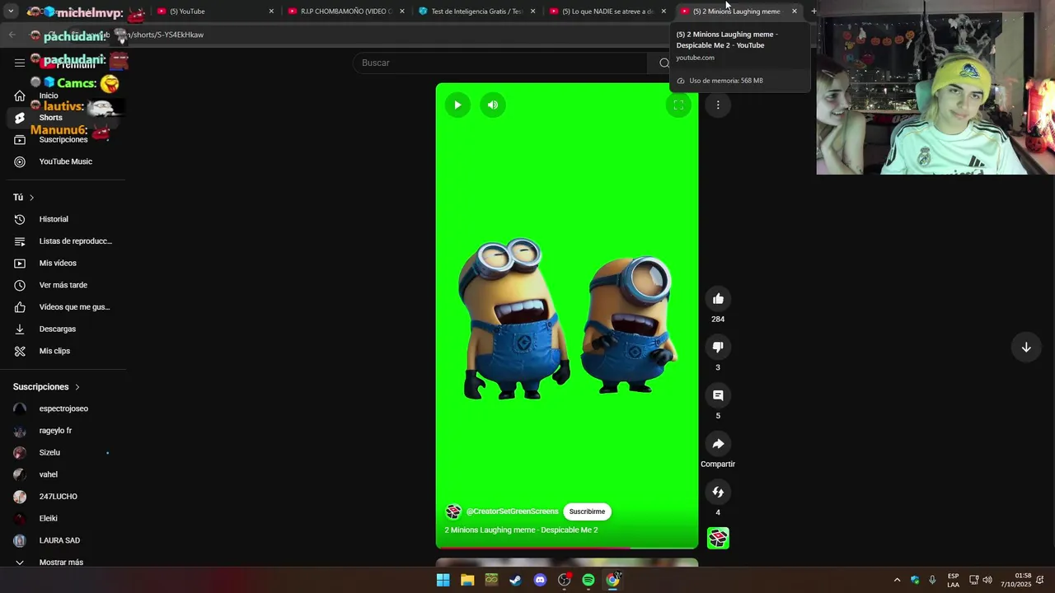Open Discord from the taskbar
The height and width of the screenshot is (593, 1055).
(540, 580)
